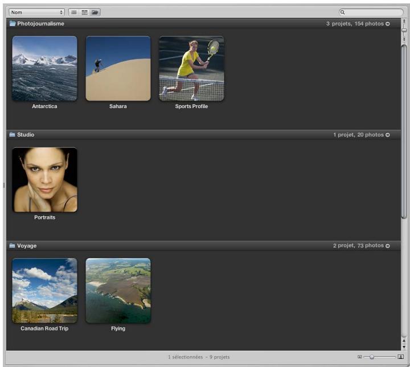This screenshot has width=410, height=367.
Task: Click the '3 projets, 154 photos' text
Action: click(355, 23)
